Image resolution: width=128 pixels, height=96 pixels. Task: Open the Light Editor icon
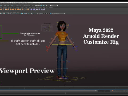pos(45,6)
